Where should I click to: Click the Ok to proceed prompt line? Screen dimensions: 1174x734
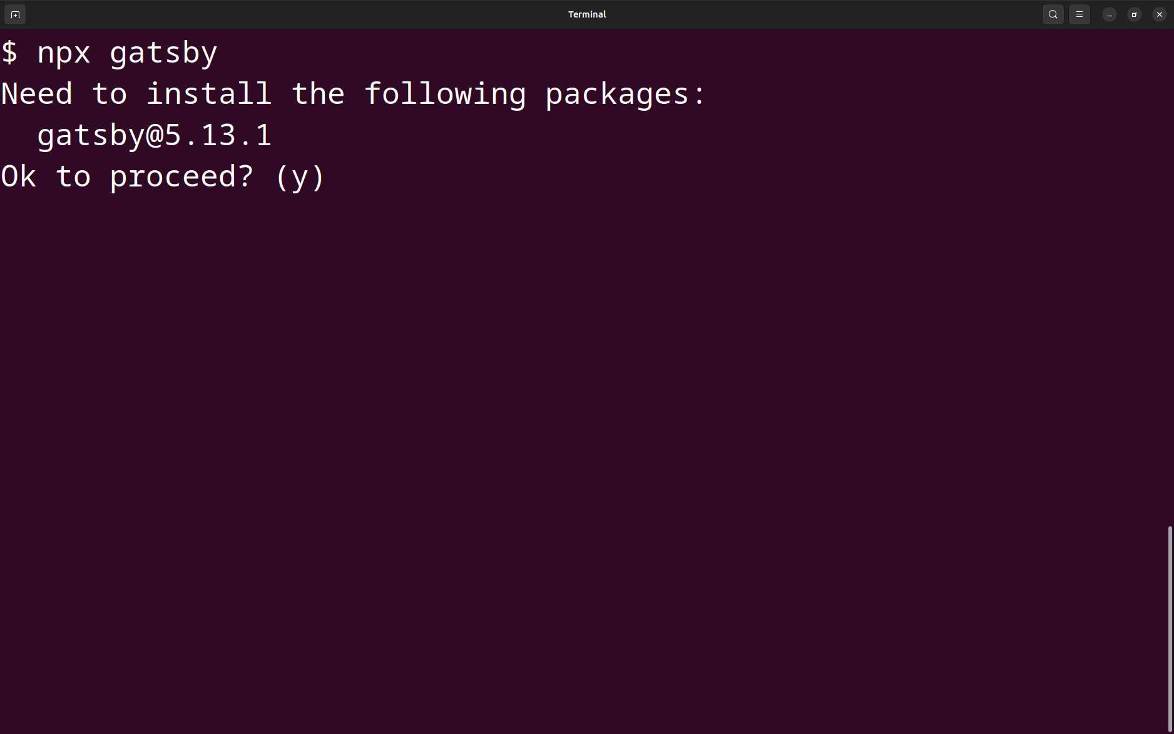(162, 176)
